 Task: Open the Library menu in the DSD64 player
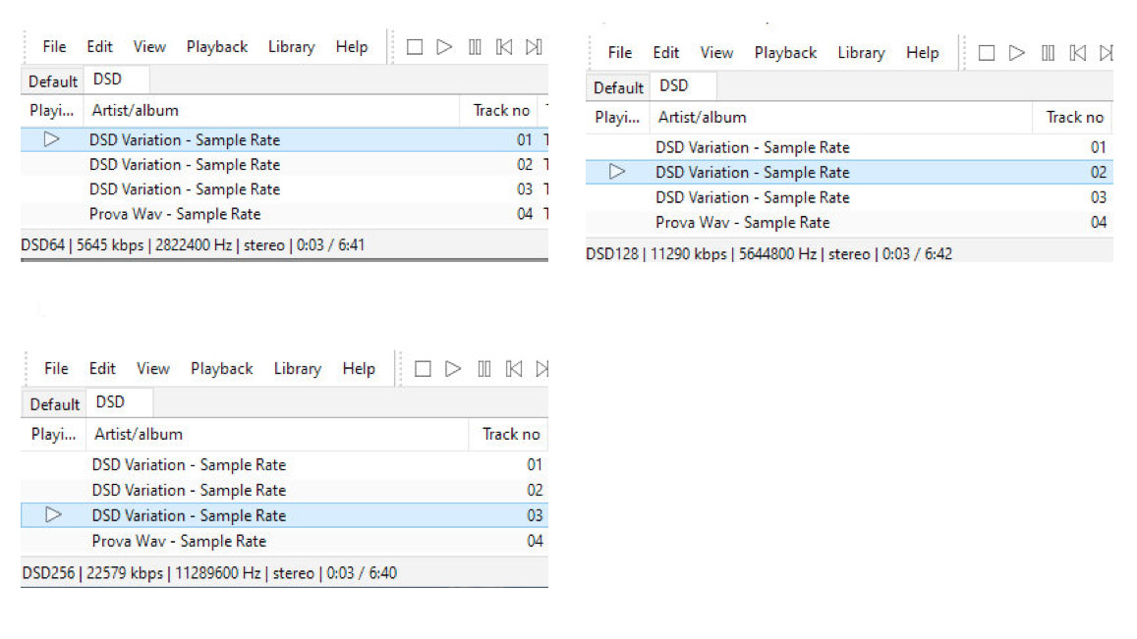click(x=291, y=47)
